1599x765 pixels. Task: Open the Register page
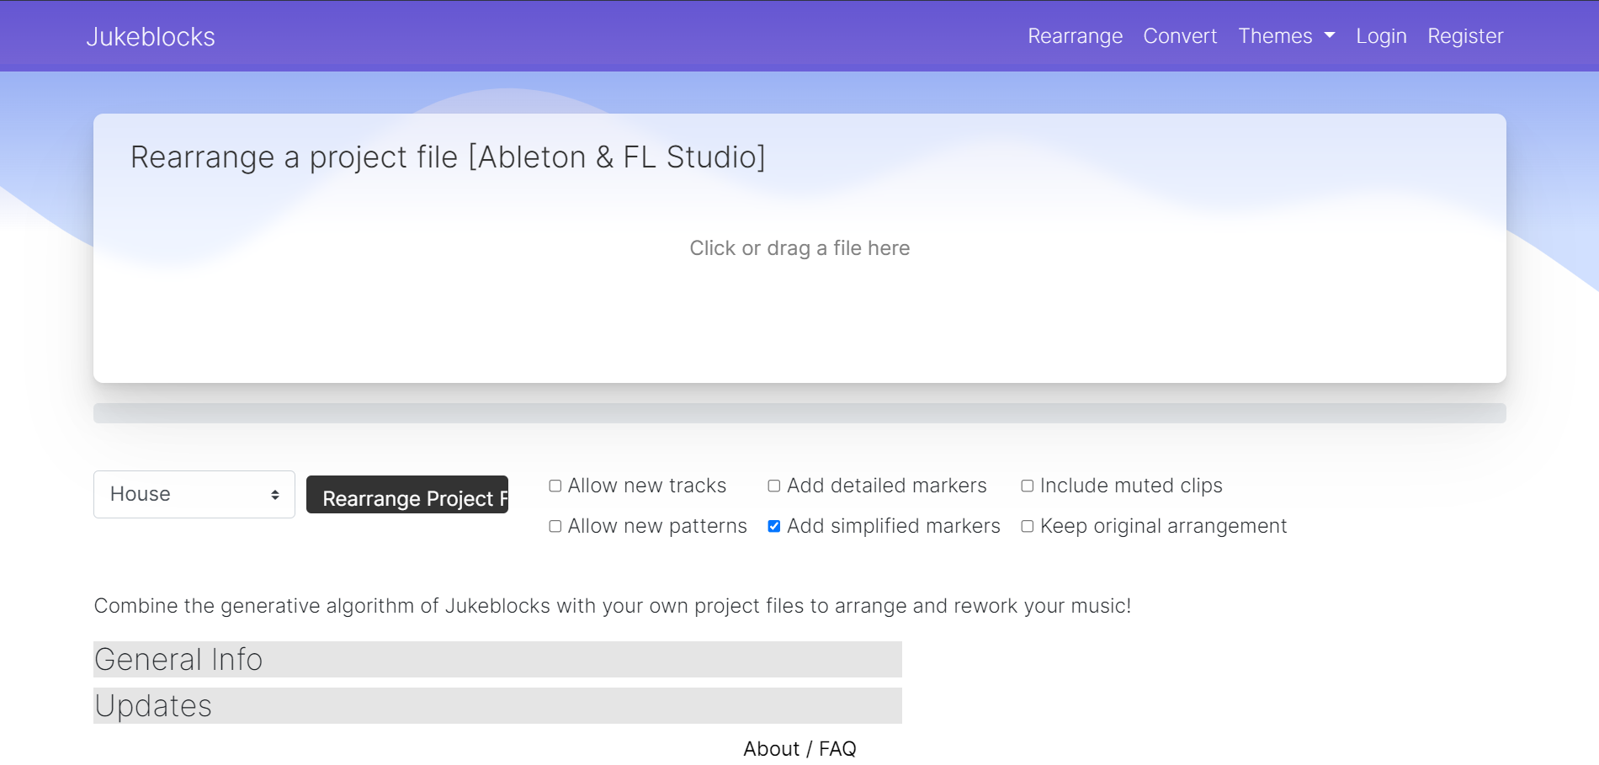1465,36
